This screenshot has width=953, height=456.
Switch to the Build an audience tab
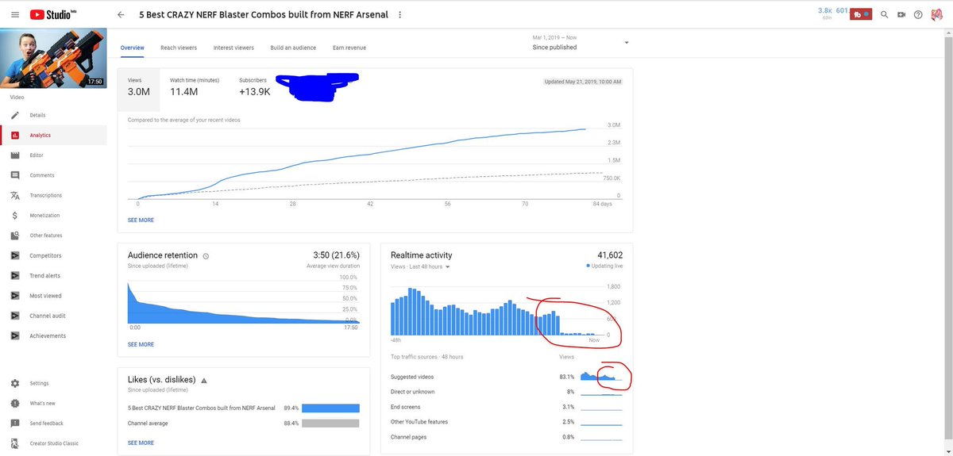point(293,48)
